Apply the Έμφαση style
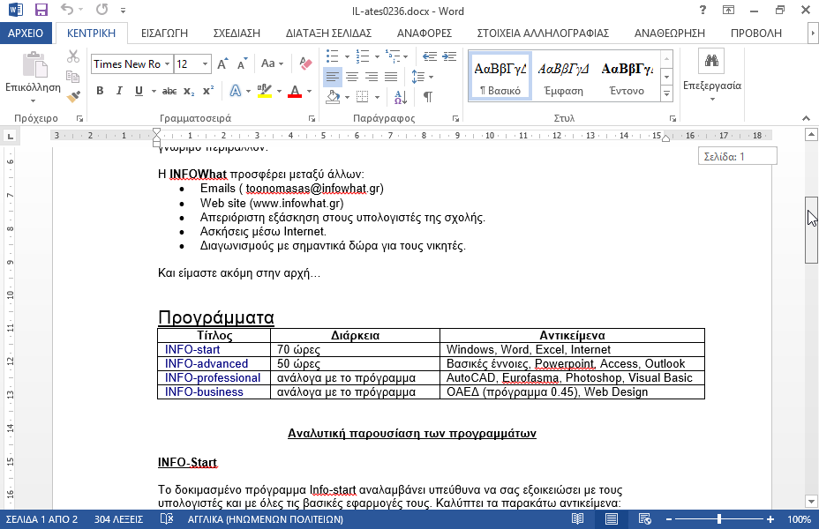 click(564, 76)
